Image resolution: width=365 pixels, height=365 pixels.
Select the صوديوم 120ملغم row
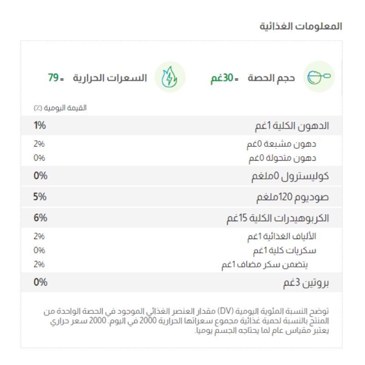click(292, 198)
